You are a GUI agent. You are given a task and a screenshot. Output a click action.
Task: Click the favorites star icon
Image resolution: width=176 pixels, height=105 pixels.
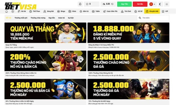[87, 4]
